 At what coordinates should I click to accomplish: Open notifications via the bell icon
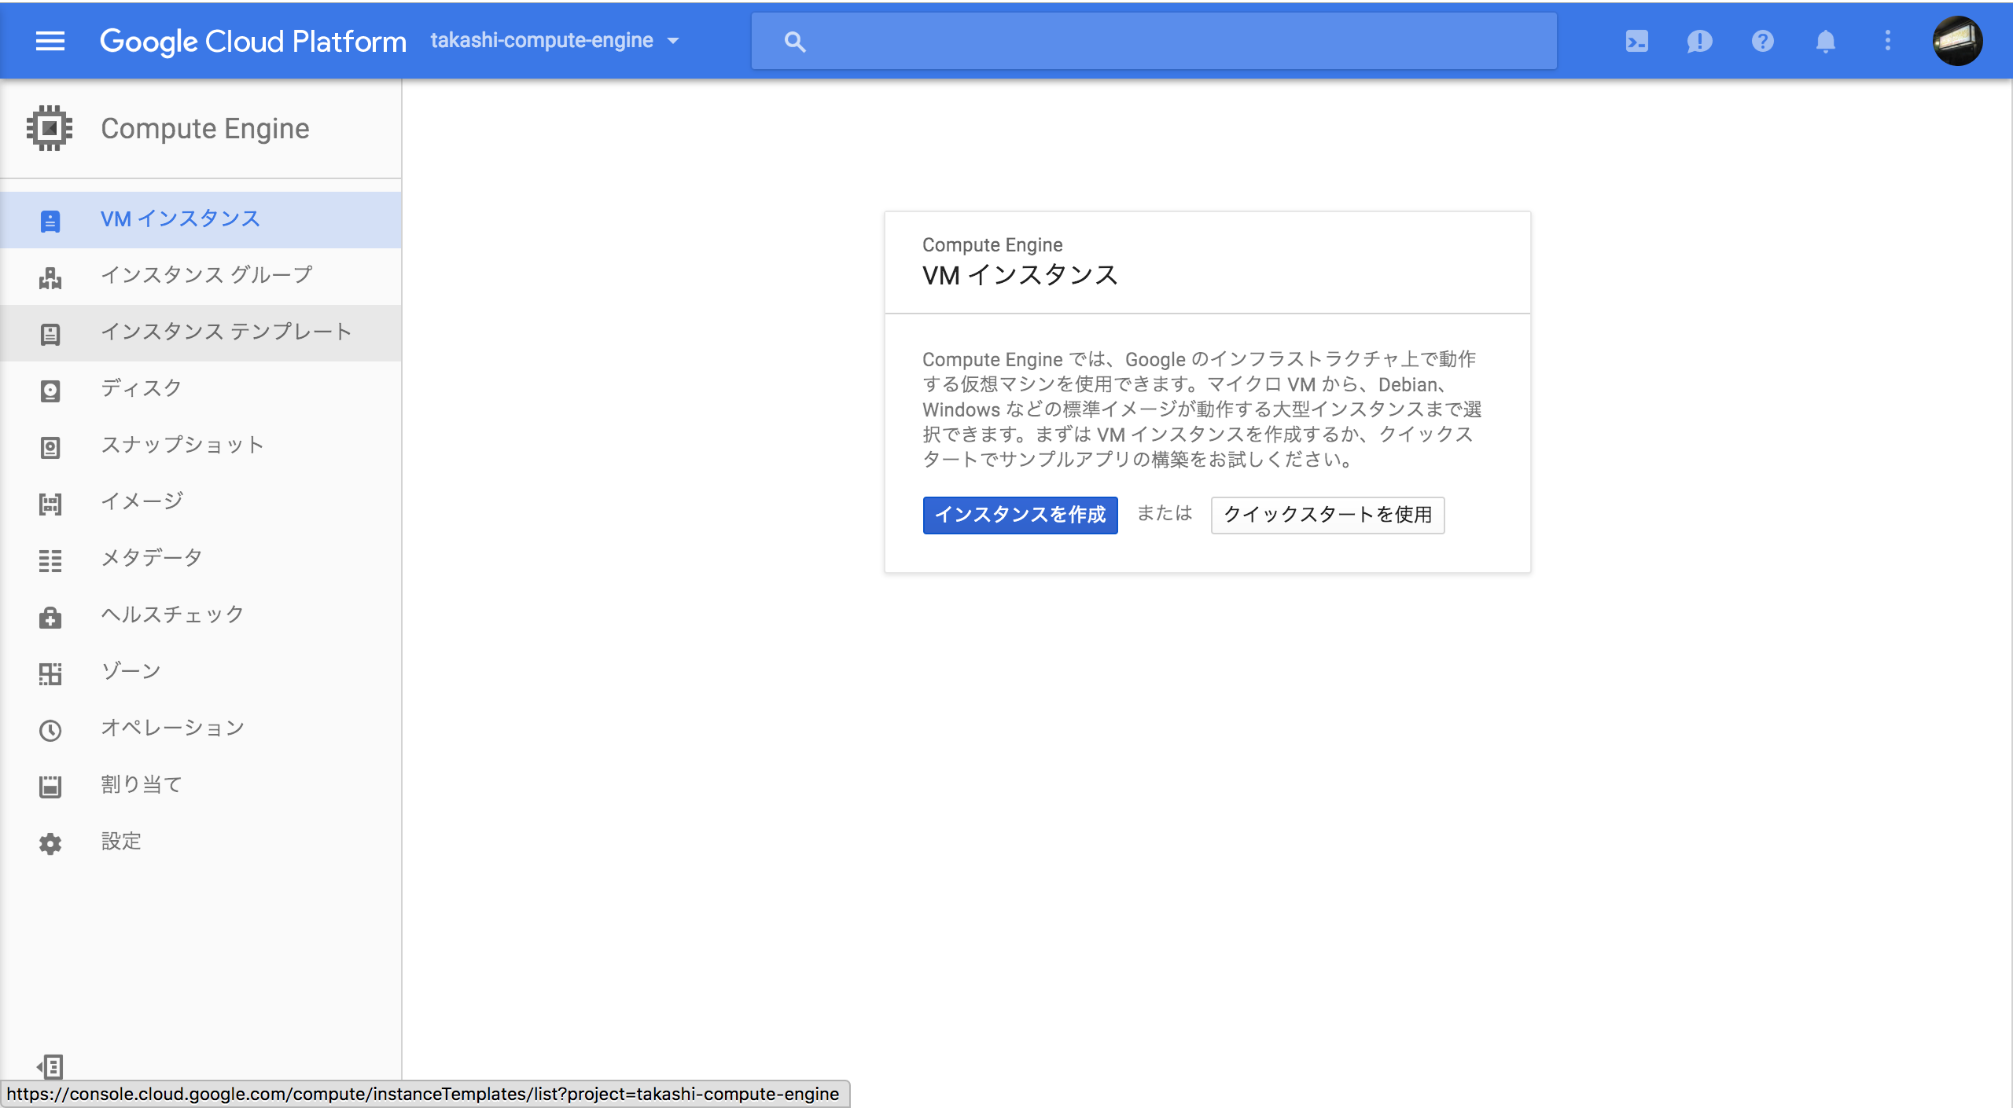(x=1825, y=41)
